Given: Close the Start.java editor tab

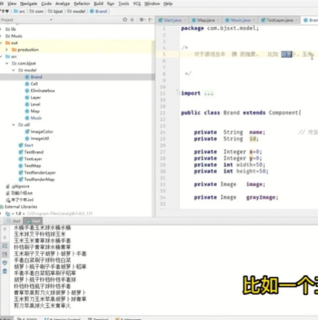Looking at the screenshot, I should click(x=185, y=20).
